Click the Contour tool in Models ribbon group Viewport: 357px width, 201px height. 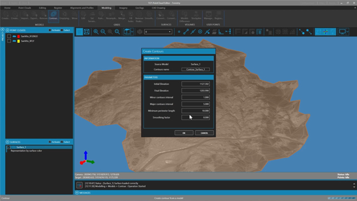click(x=53, y=16)
